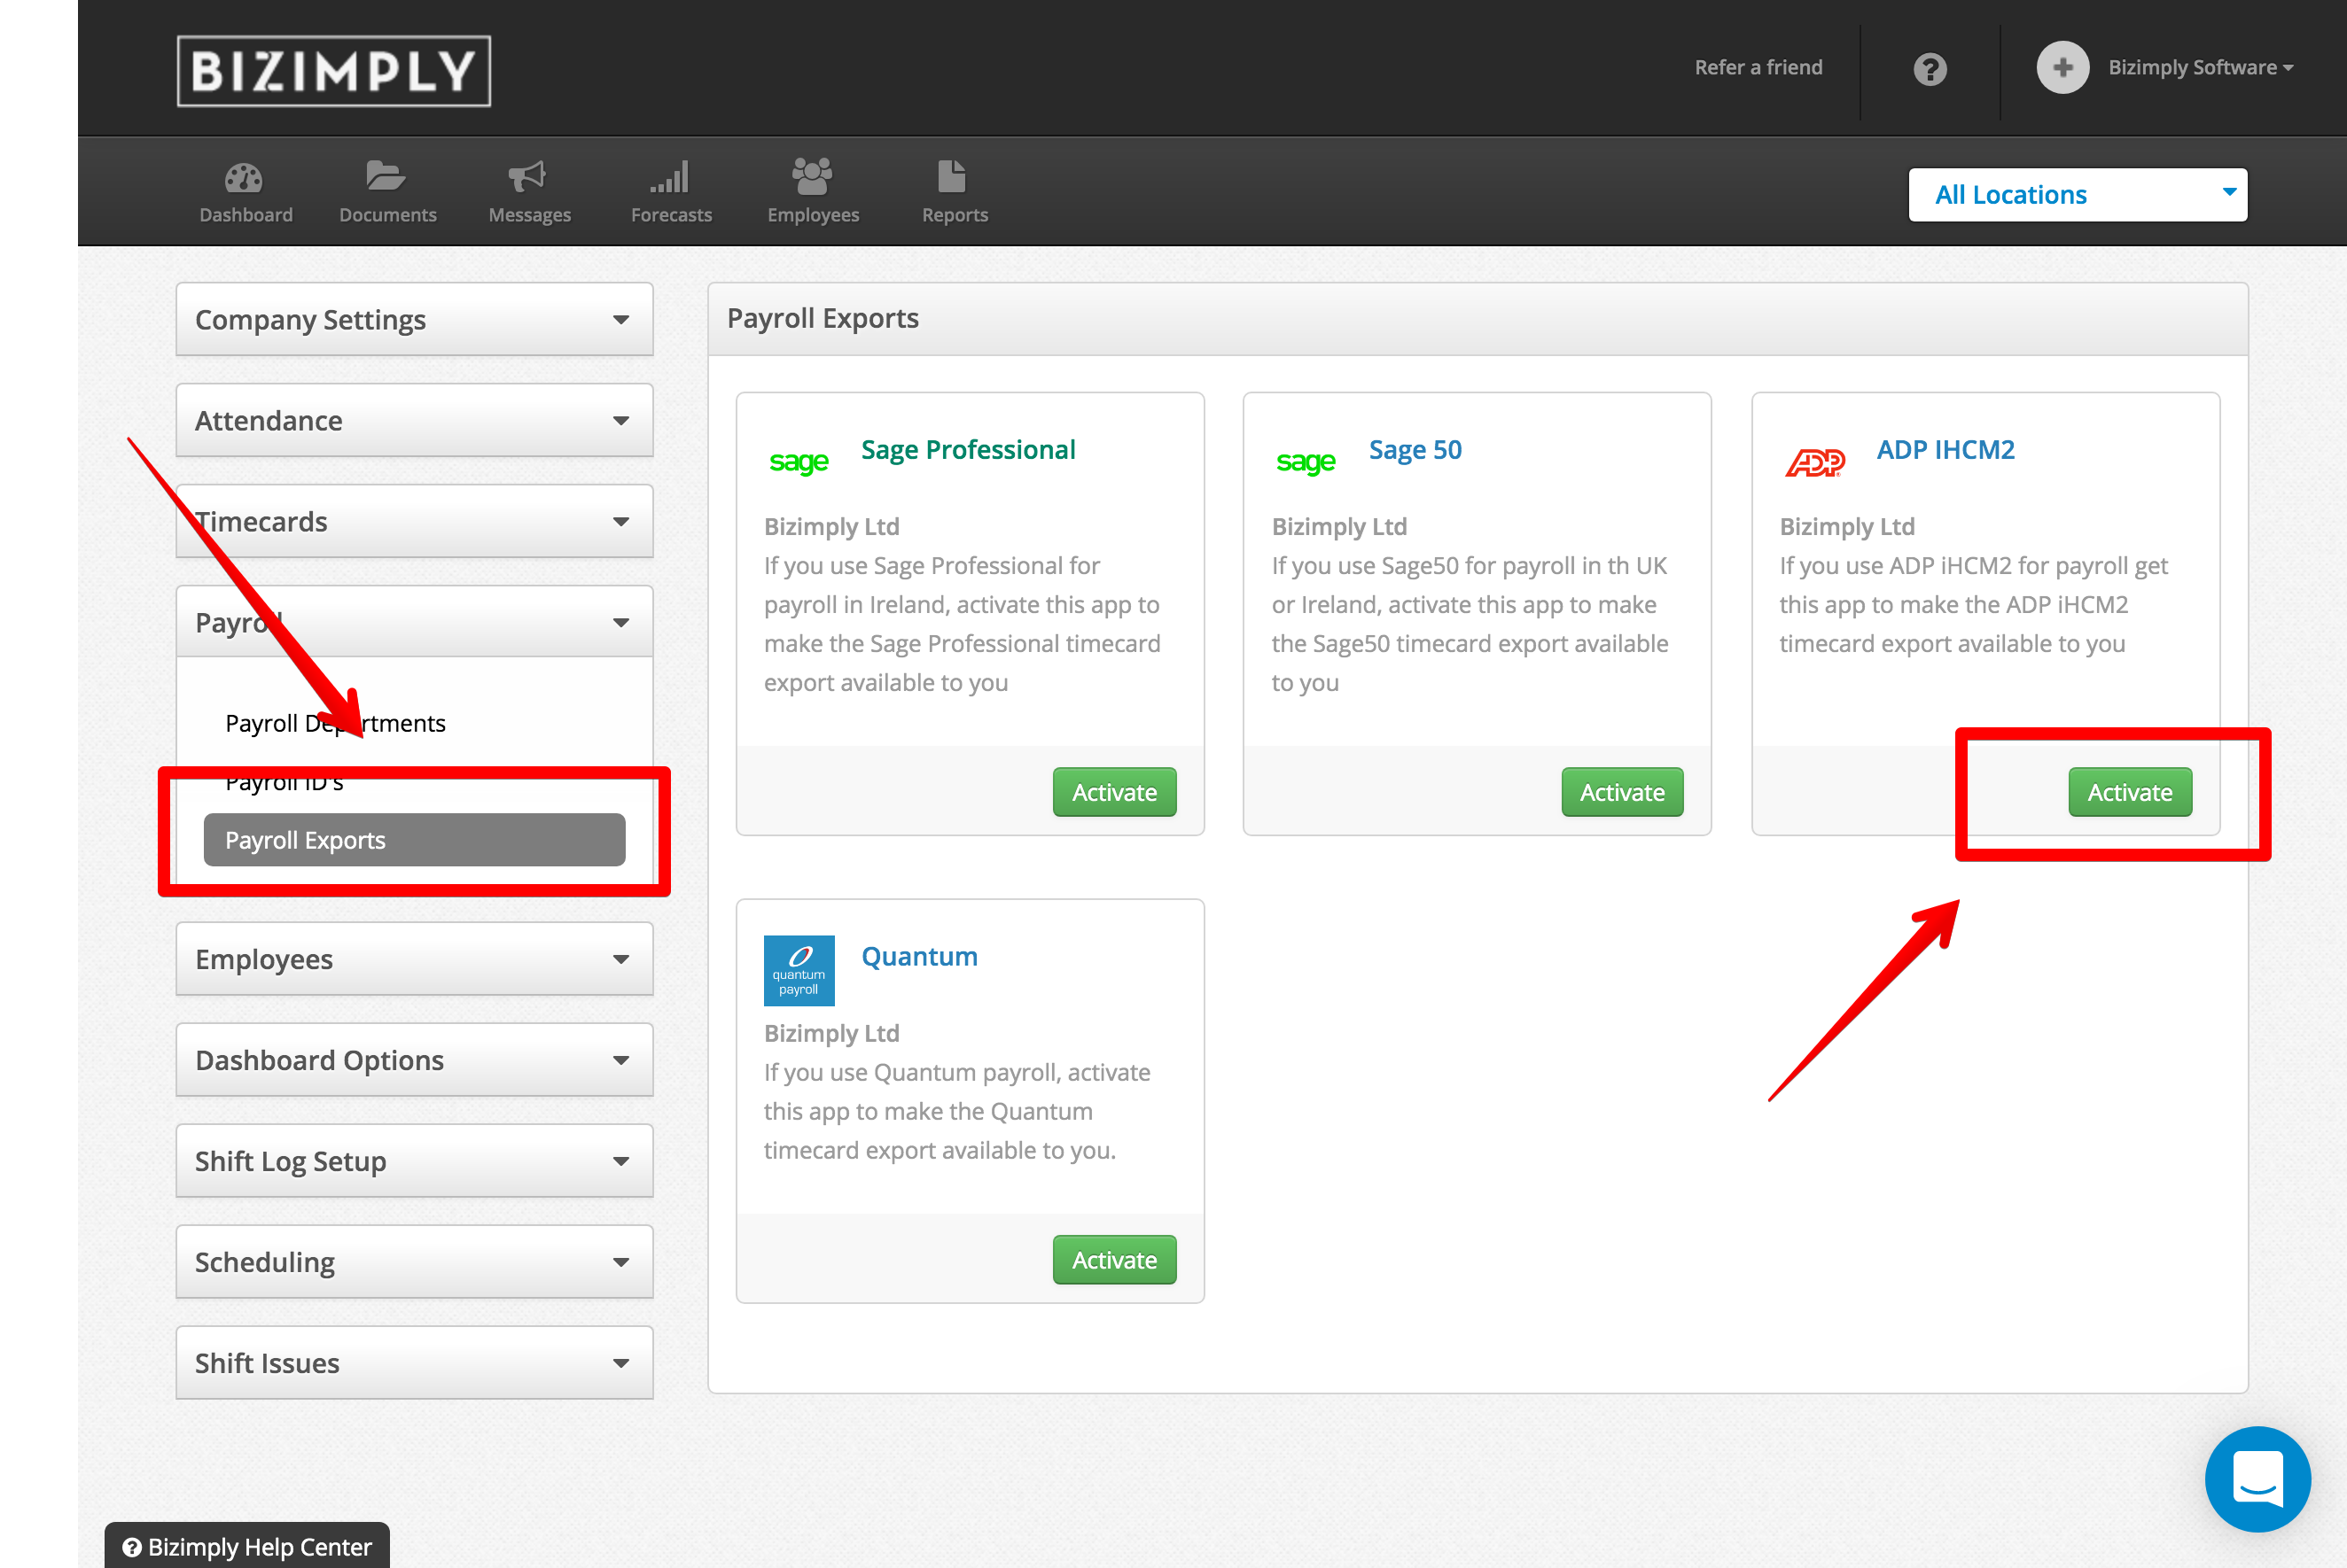
Task: Collapse the Payroll section
Action: tap(414, 622)
